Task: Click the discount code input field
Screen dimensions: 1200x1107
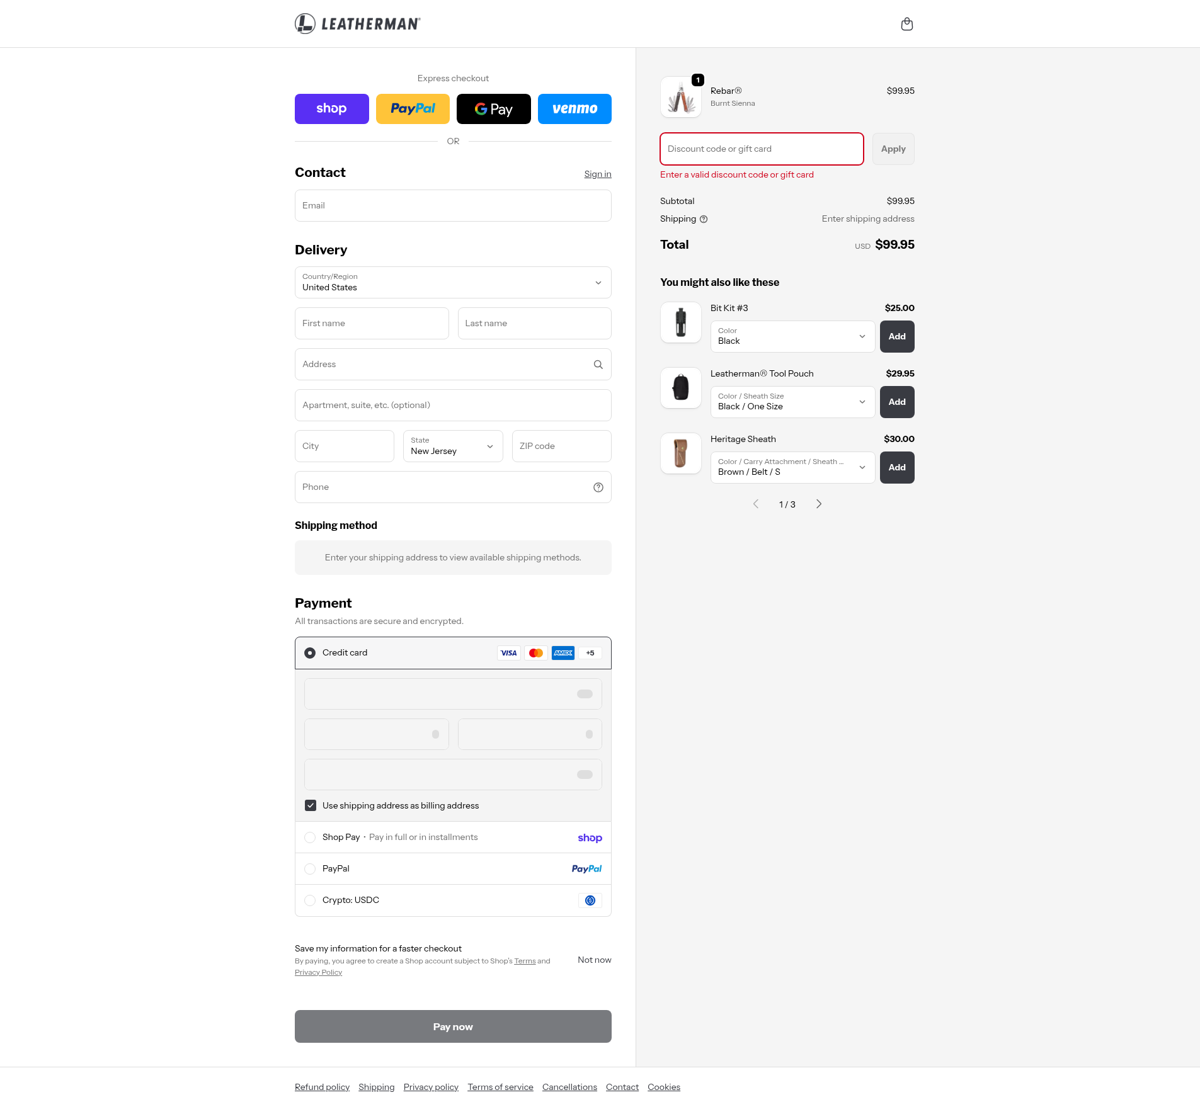Action: click(761, 149)
